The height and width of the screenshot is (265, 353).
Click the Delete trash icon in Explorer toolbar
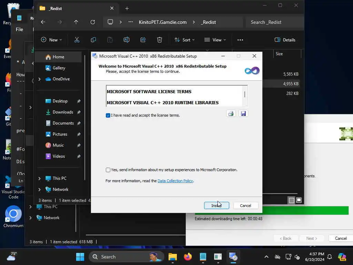point(159,40)
